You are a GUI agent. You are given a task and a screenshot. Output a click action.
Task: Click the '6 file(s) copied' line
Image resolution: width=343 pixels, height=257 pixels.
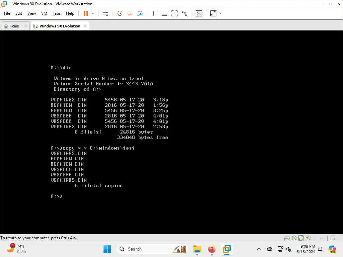pos(99,185)
